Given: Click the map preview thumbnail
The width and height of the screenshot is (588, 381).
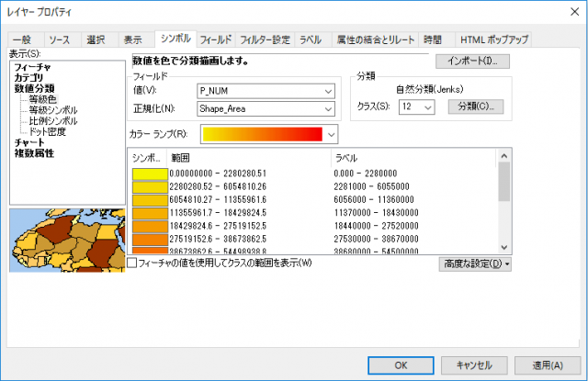Looking at the screenshot, I should (67, 241).
